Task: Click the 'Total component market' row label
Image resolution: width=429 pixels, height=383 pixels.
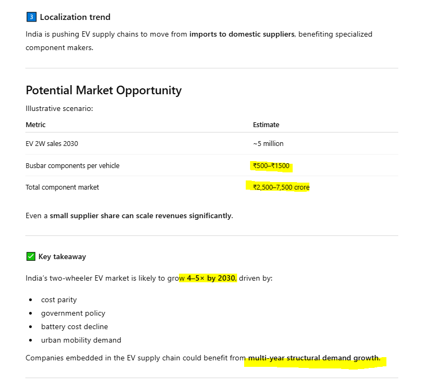Action: click(63, 187)
